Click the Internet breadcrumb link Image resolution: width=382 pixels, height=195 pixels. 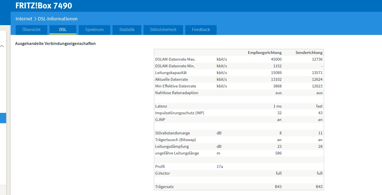click(24, 19)
